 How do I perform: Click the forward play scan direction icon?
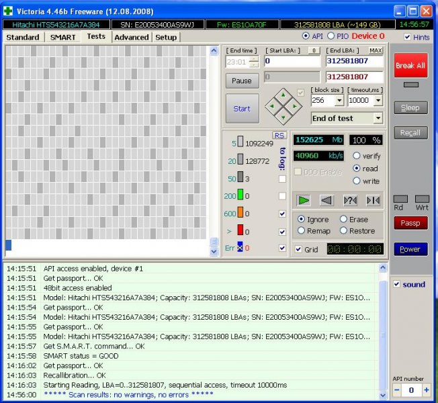[304, 200]
